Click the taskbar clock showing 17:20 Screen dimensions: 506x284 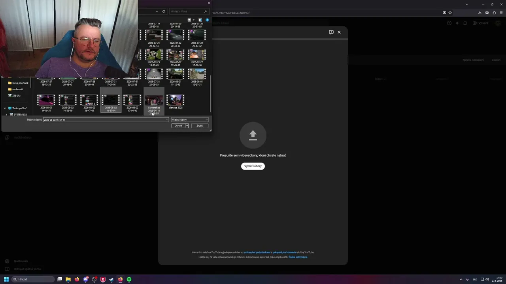(497, 279)
